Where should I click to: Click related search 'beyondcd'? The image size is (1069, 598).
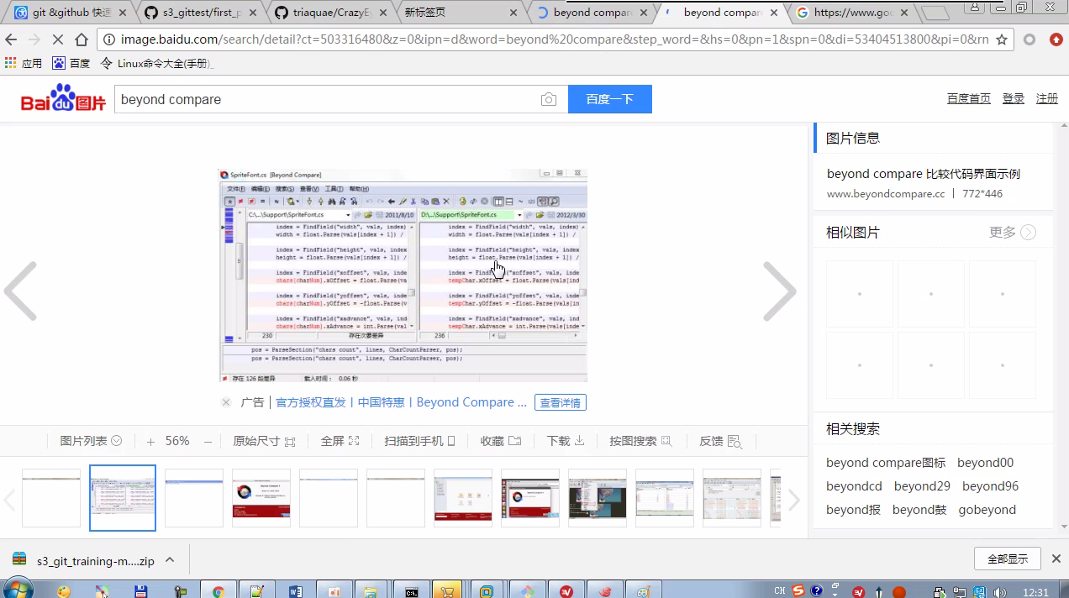click(854, 486)
